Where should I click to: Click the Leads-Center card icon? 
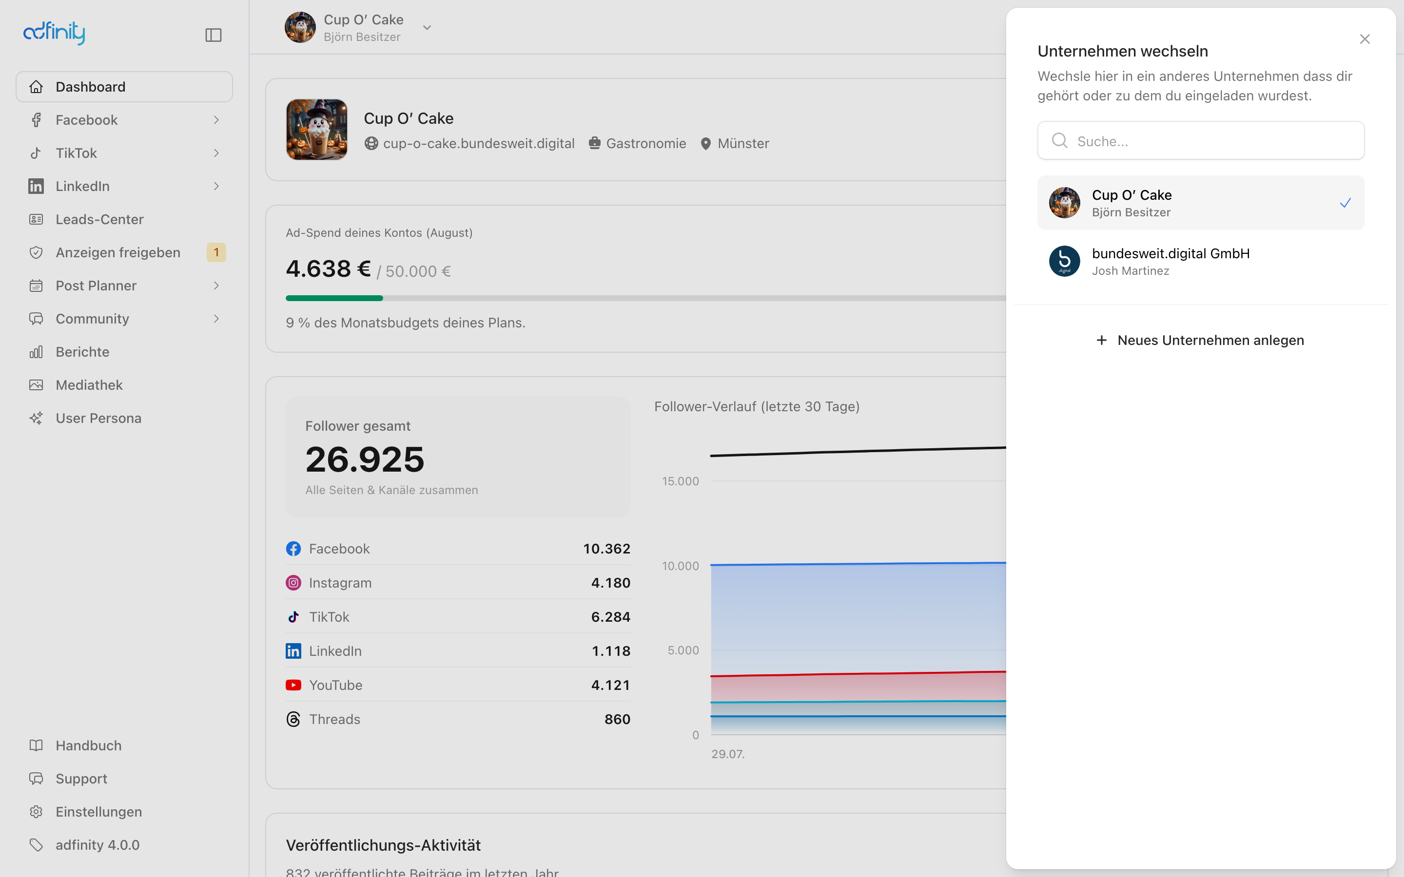click(36, 219)
